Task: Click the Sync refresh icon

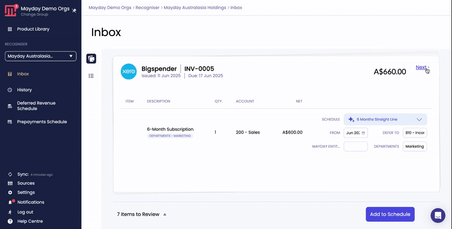Action: (10, 174)
